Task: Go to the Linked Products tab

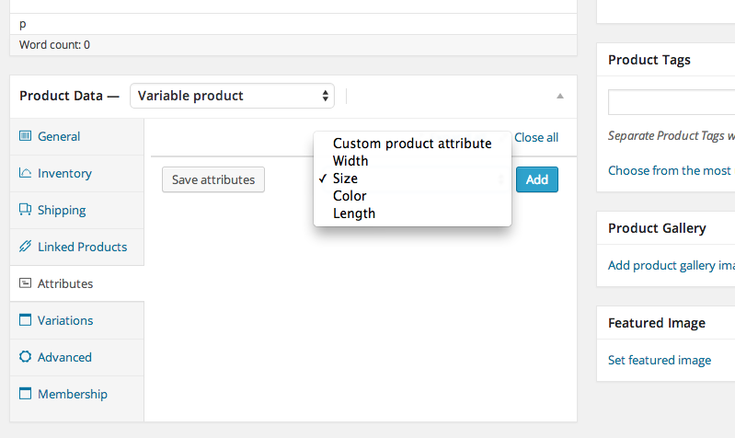Action: (x=77, y=248)
